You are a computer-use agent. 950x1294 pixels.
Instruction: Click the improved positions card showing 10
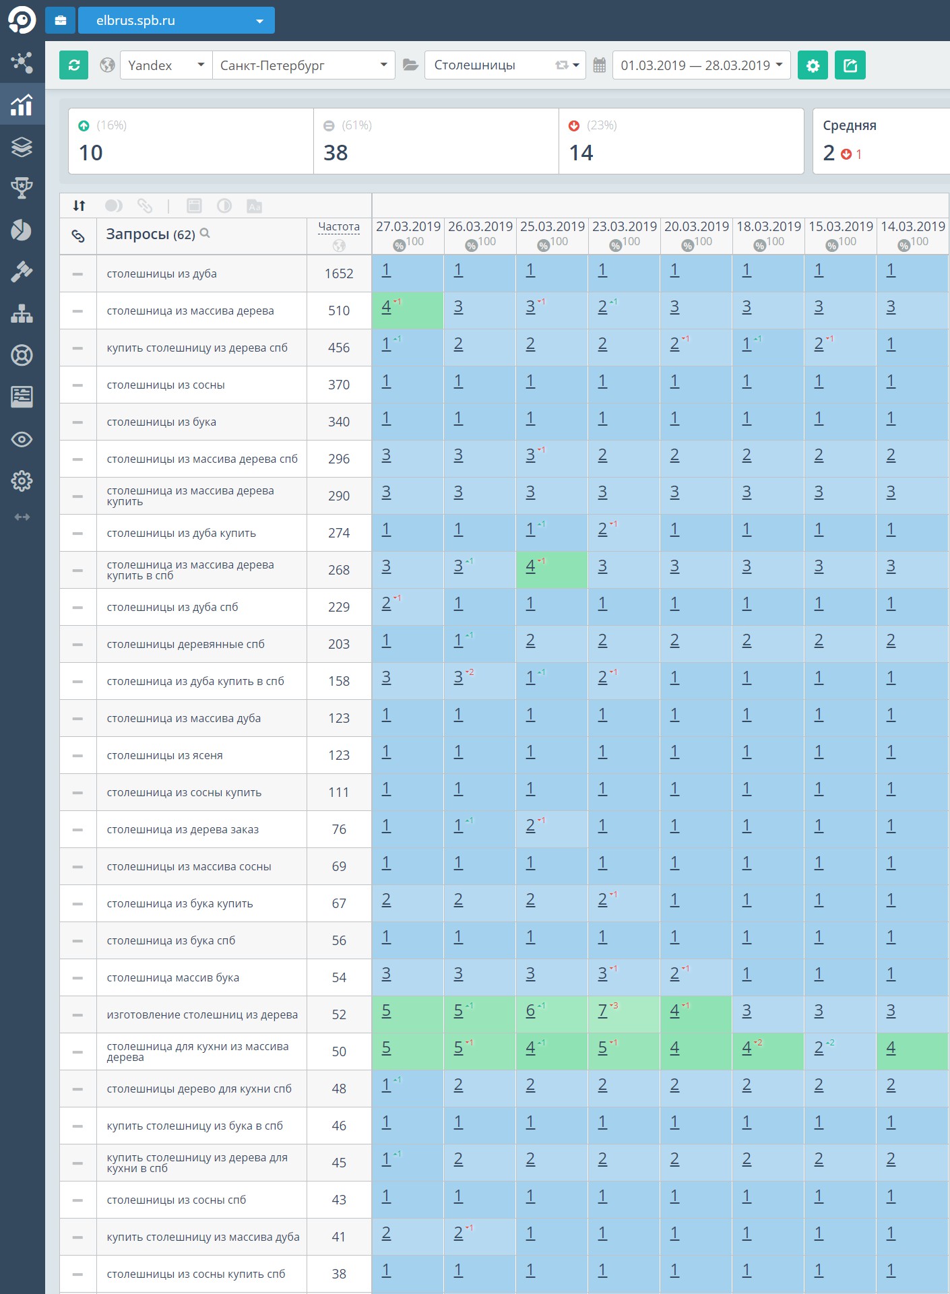click(x=191, y=141)
